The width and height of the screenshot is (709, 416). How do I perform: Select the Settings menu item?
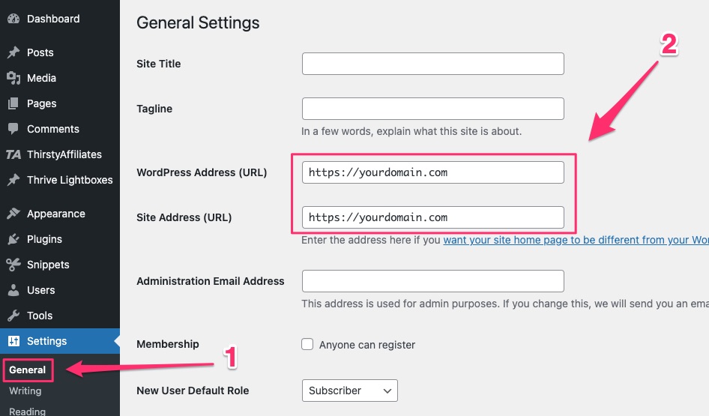coord(60,341)
